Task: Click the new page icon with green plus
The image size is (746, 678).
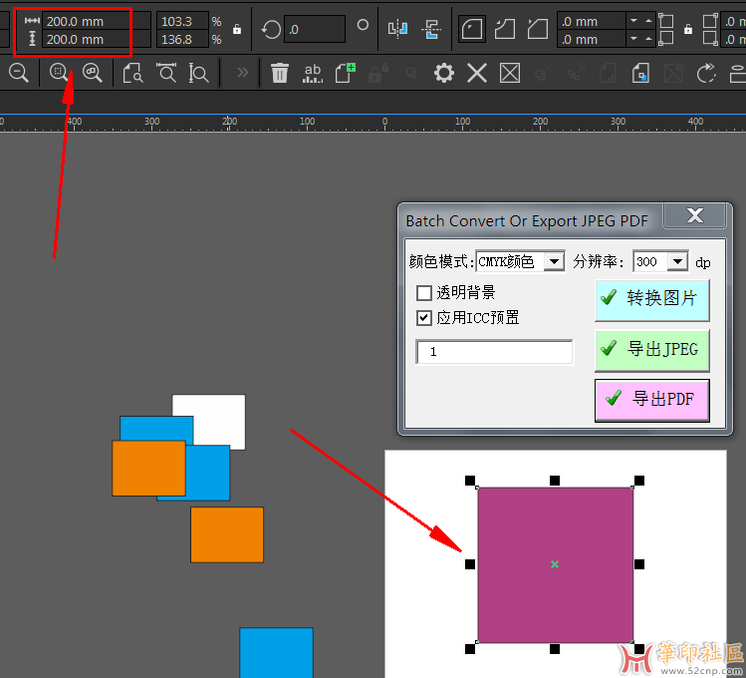Action: 346,73
